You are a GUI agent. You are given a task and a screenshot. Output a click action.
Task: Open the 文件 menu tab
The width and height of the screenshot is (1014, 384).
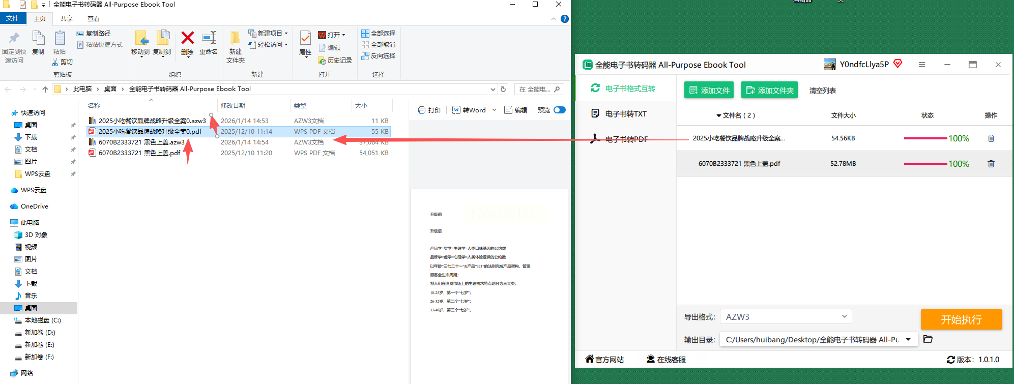click(13, 18)
